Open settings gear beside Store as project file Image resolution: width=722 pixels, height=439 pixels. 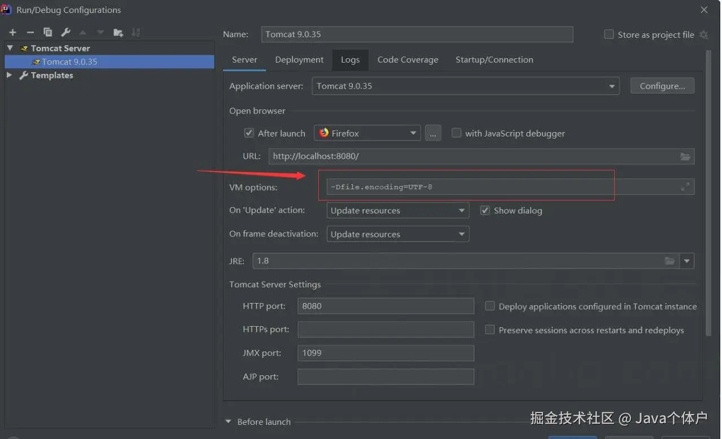pos(703,35)
